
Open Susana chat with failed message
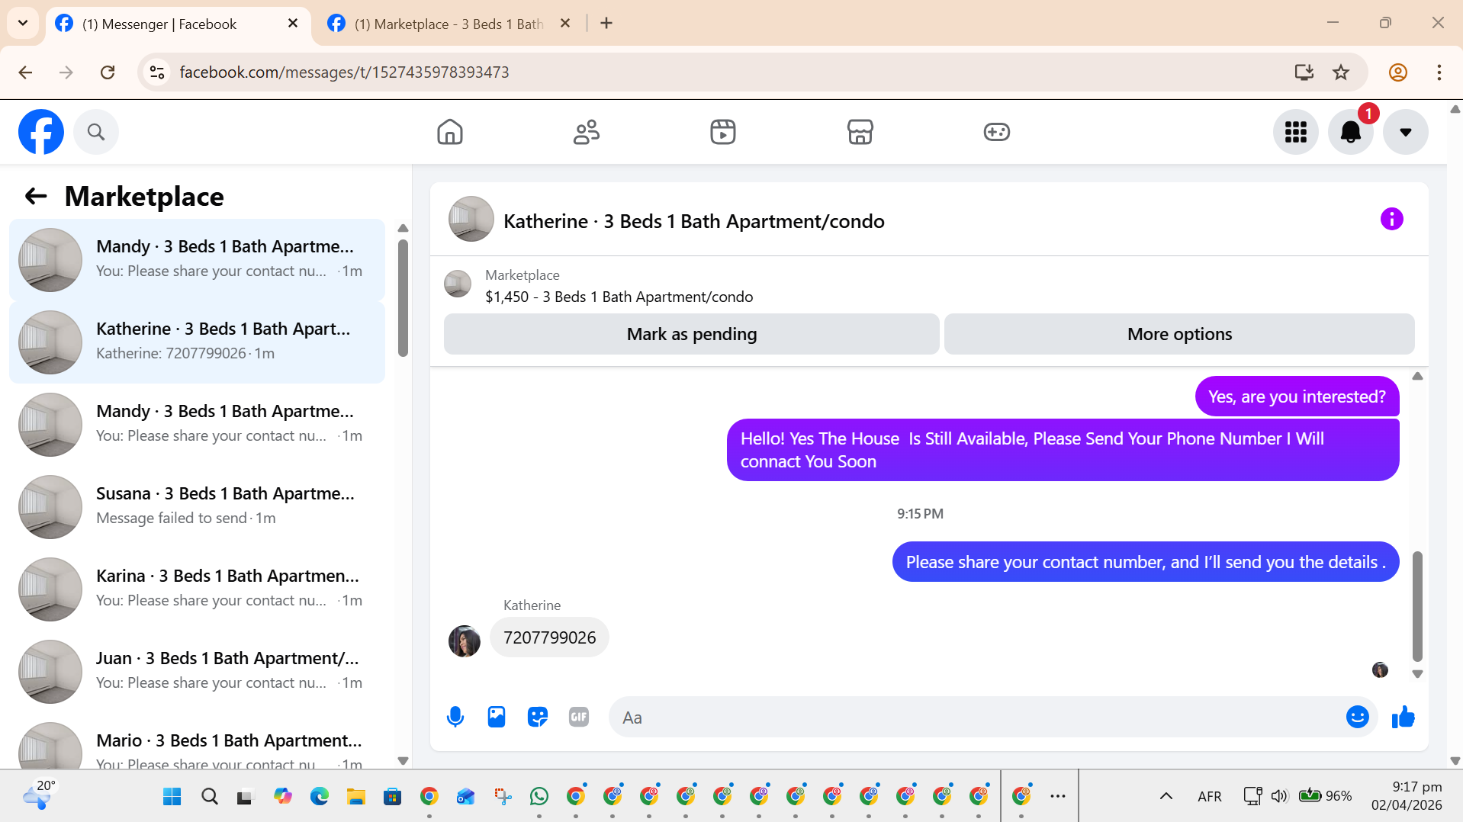(197, 506)
